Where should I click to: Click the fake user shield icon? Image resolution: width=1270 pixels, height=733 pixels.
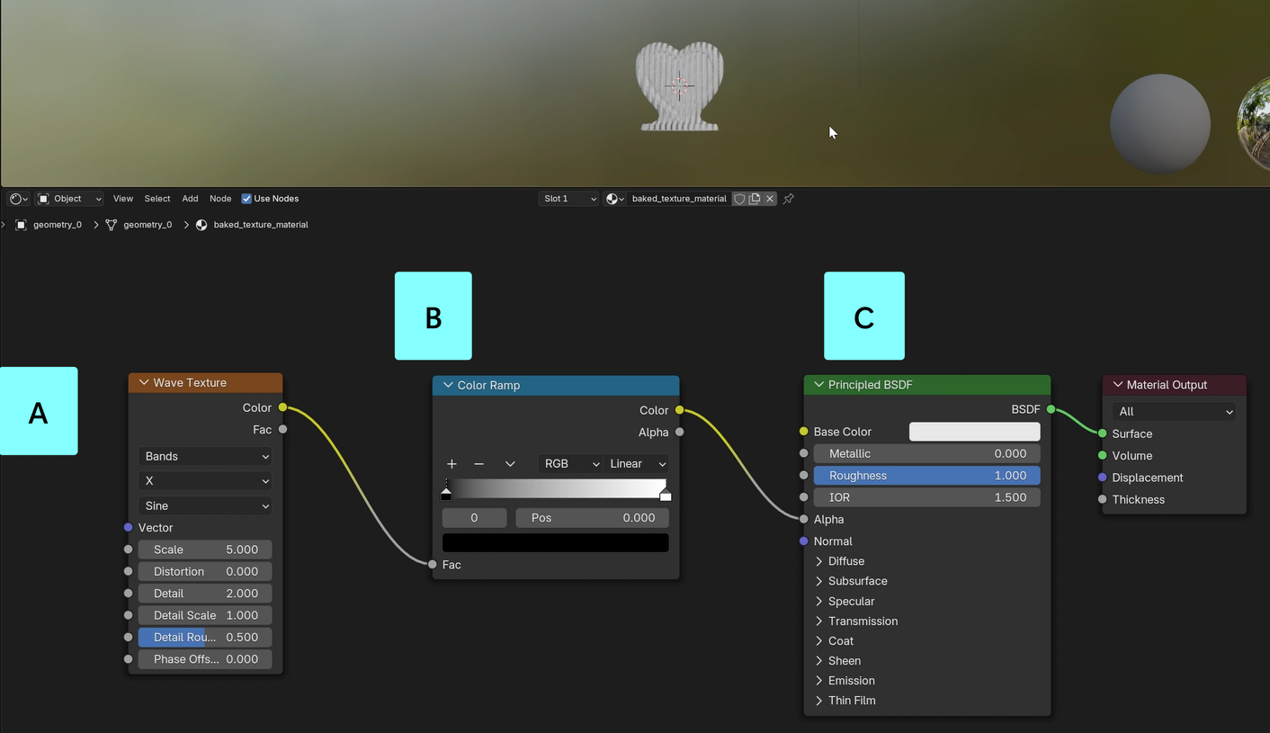(x=739, y=199)
